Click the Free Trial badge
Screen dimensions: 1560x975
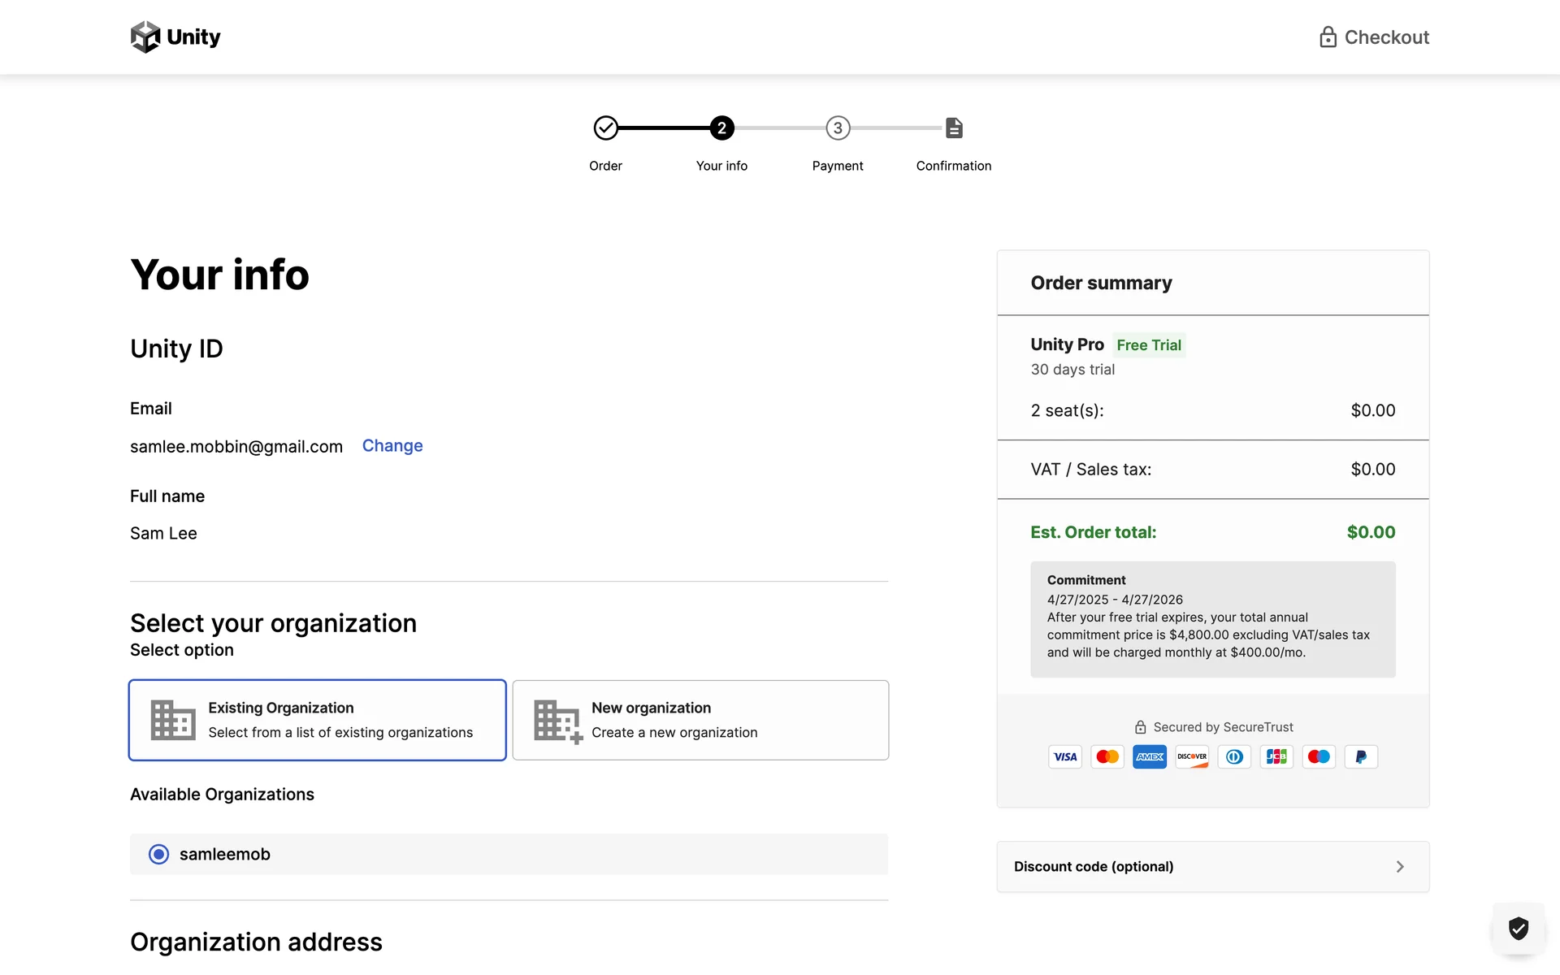coord(1148,345)
